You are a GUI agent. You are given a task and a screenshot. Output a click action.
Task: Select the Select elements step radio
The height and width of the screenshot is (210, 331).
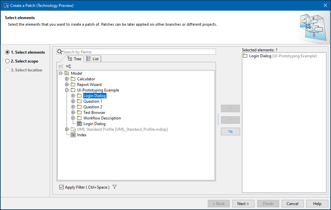[7, 52]
